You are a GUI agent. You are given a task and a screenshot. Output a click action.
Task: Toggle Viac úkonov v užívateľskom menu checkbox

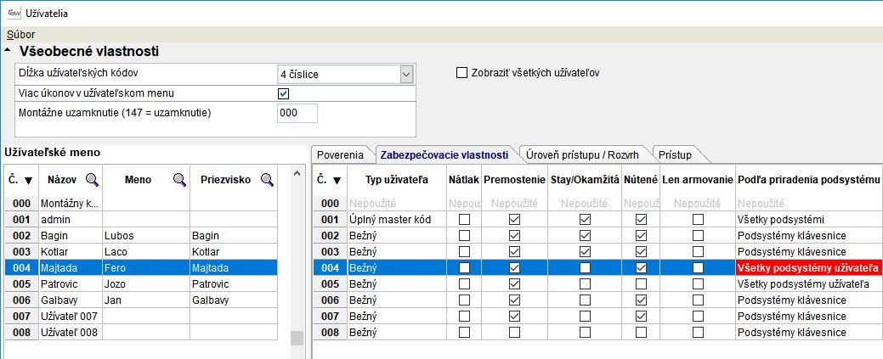coord(284,93)
